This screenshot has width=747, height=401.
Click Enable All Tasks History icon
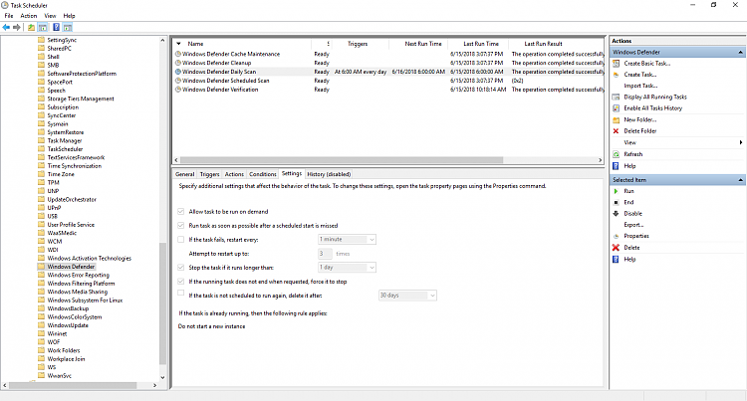click(x=616, y=108)
